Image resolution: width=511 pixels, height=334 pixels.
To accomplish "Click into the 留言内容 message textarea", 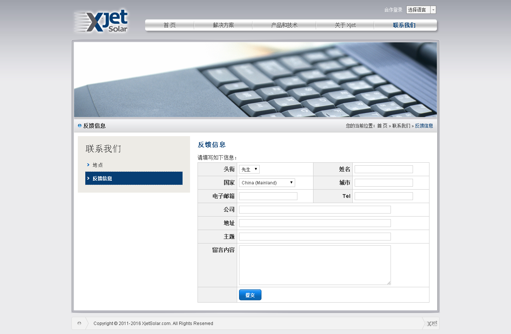I will (x=315, y=265).
